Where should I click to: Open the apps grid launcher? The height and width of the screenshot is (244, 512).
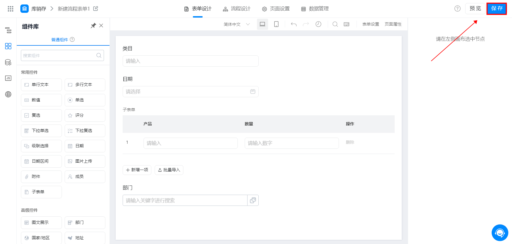pos(11,9)
